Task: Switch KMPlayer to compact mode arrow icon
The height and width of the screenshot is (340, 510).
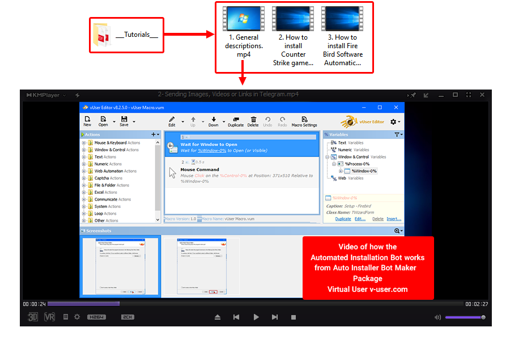Action: pos(426,95)
